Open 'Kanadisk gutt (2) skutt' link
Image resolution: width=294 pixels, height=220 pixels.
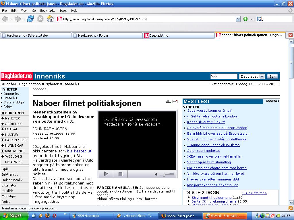(206, 122)
